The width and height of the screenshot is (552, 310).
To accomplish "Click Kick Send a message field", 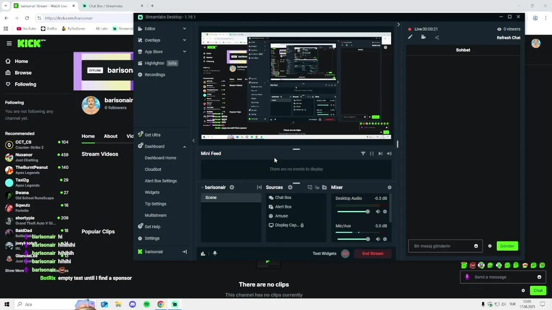I will tap(503, 277).
